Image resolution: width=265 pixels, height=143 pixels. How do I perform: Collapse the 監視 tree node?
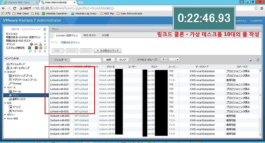(5, 103)
